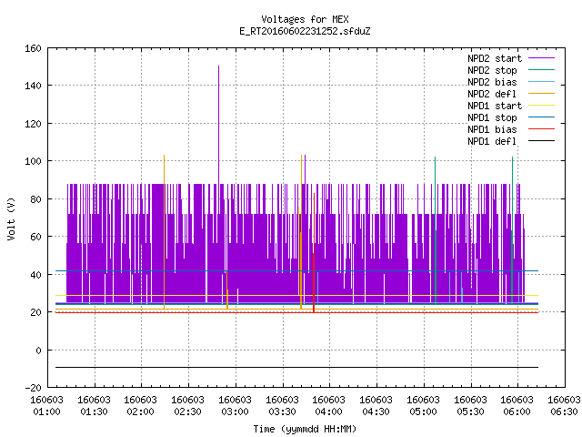Click the "NPD1 start" legend label

click(x=495, y=106)
